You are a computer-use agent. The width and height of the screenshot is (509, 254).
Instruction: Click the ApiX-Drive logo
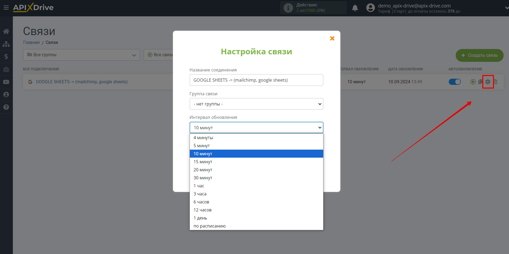(33, 7)
